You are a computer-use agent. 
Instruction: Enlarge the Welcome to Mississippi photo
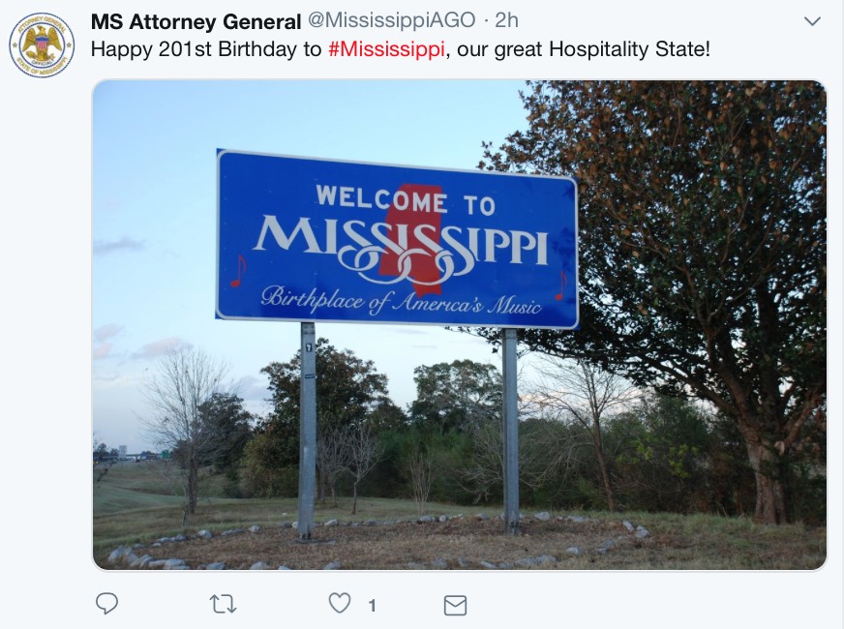[x=459, y=325]
